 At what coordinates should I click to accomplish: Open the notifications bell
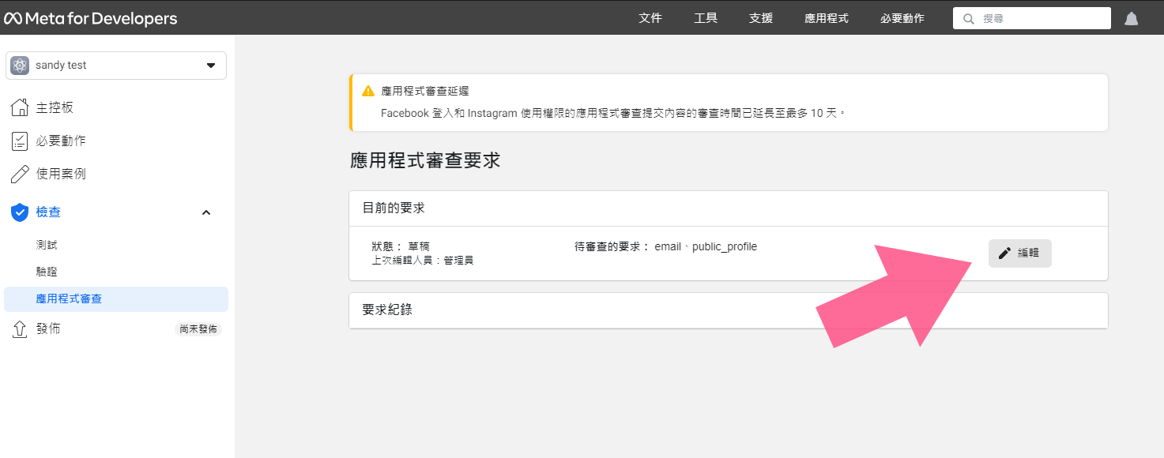(1132, 19)
